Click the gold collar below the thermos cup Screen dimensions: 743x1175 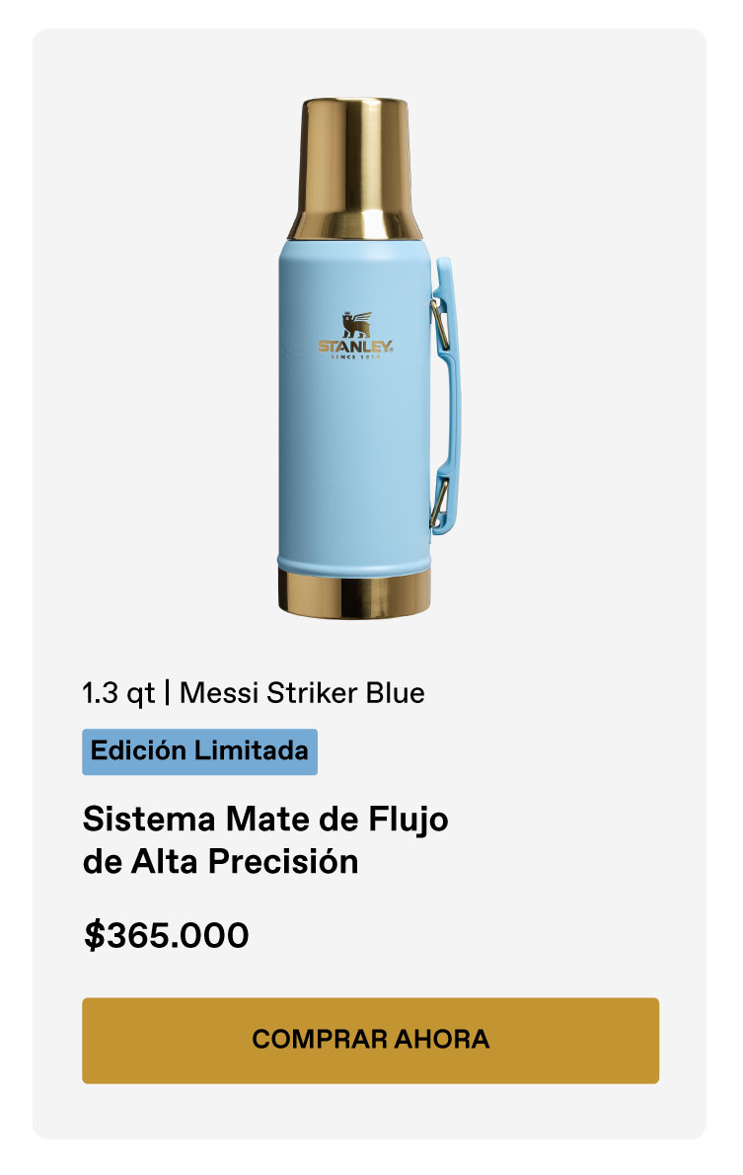(x=356, y=224)
